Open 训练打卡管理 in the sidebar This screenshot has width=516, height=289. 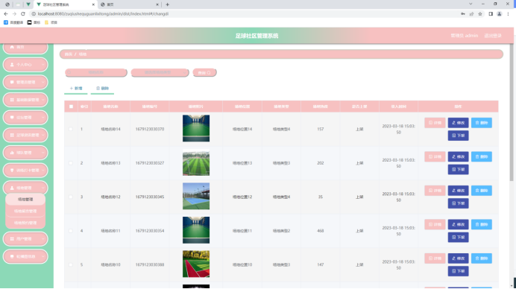25,171
